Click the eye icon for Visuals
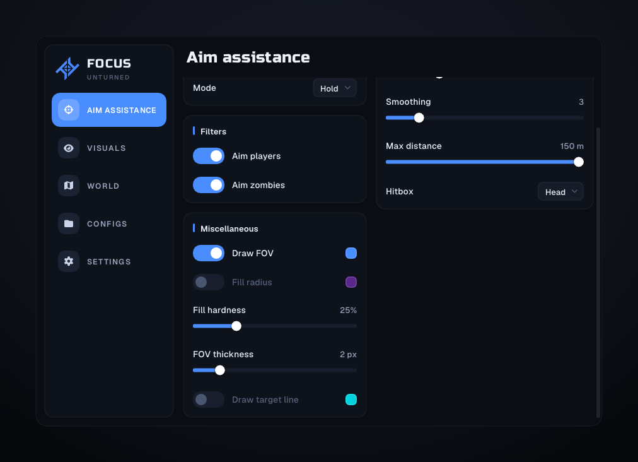The width and height of the screenshot is (638, 462). (69, 148)
